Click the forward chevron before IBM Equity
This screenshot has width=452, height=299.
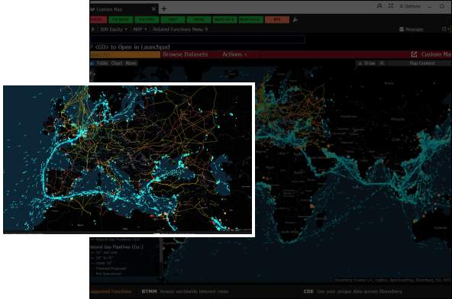click(x=92, y=30)
